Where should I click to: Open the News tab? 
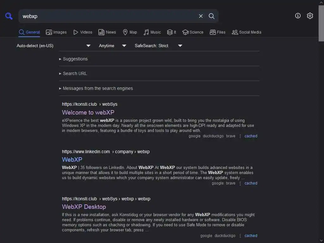click(107, 32)
